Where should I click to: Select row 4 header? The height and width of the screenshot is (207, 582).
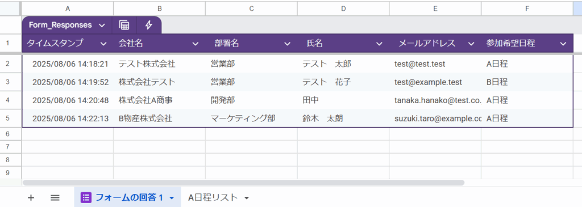click(8, 100)
